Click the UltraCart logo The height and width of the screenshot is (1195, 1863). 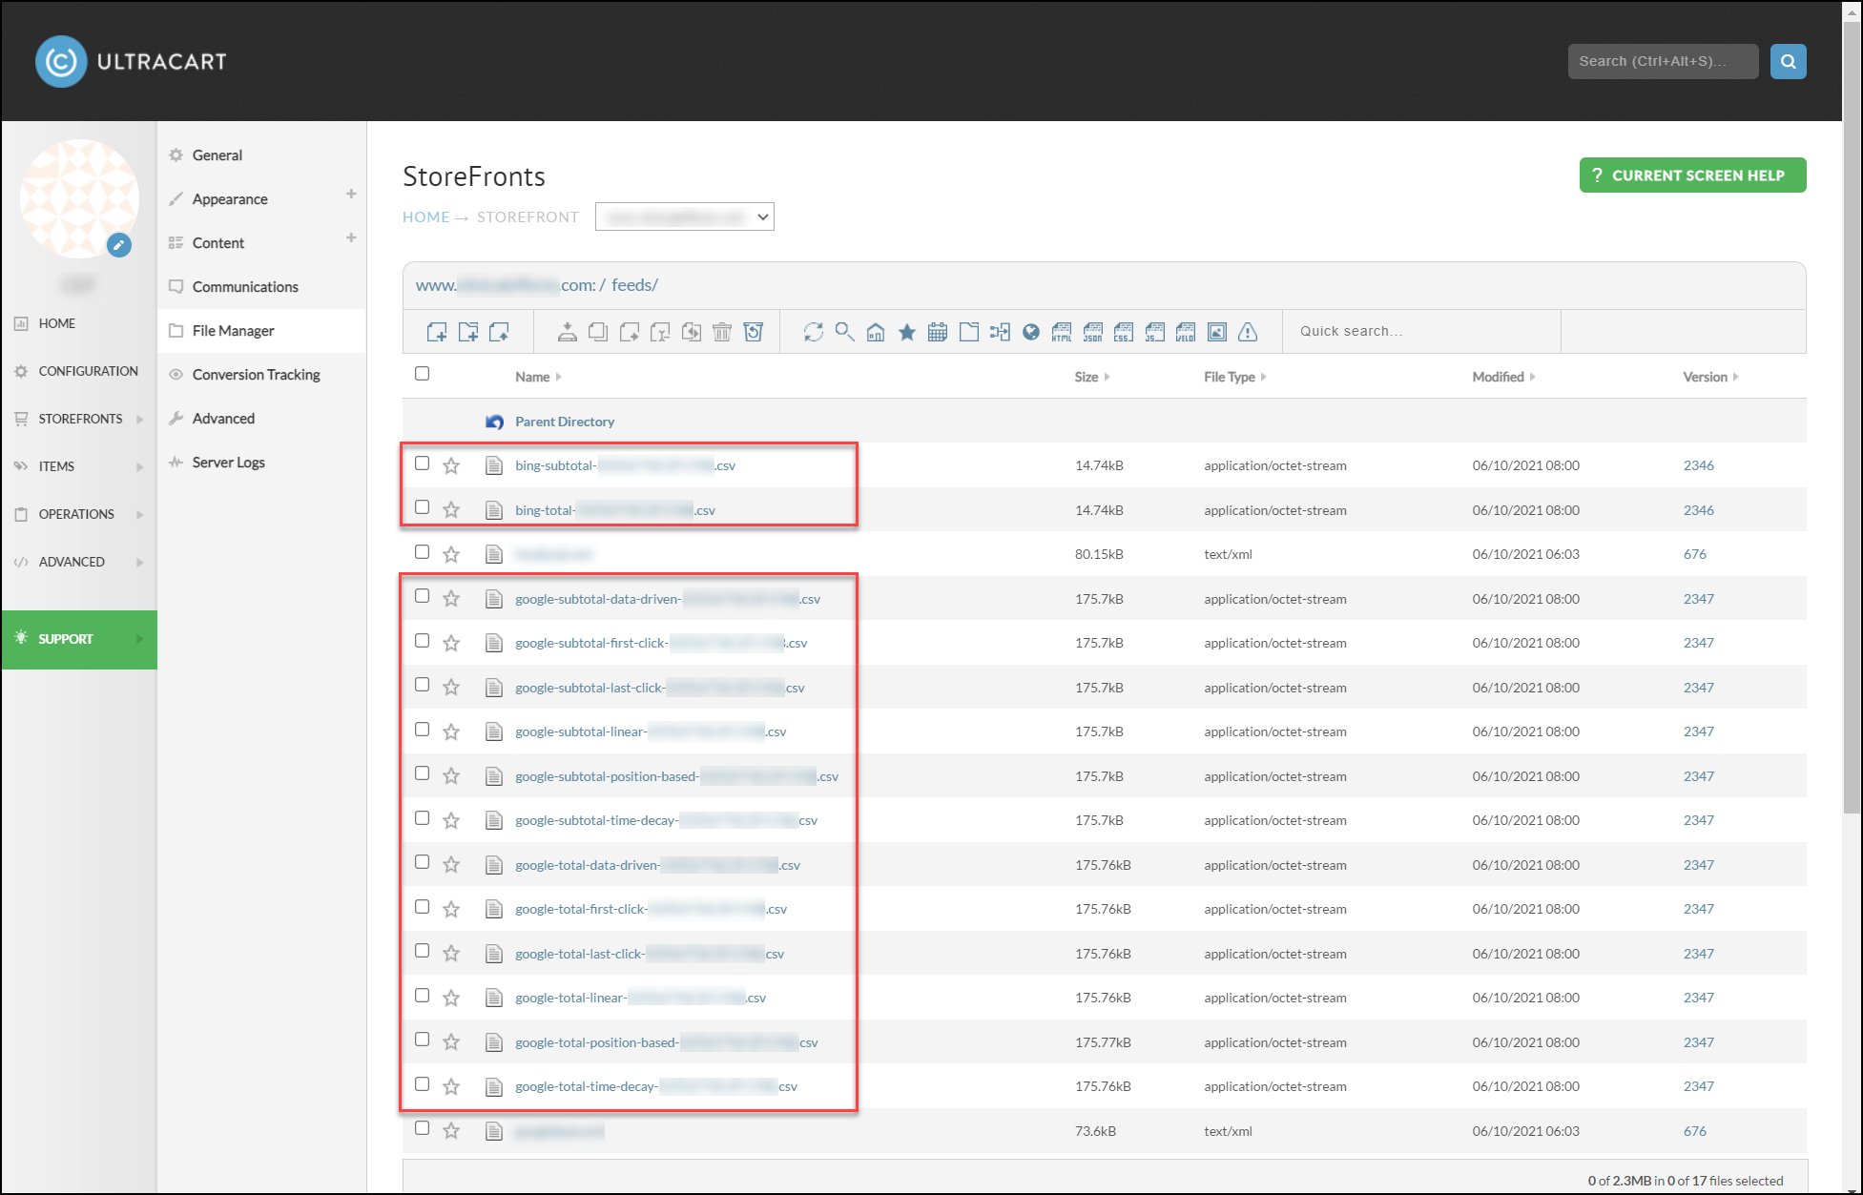[131, 61]
